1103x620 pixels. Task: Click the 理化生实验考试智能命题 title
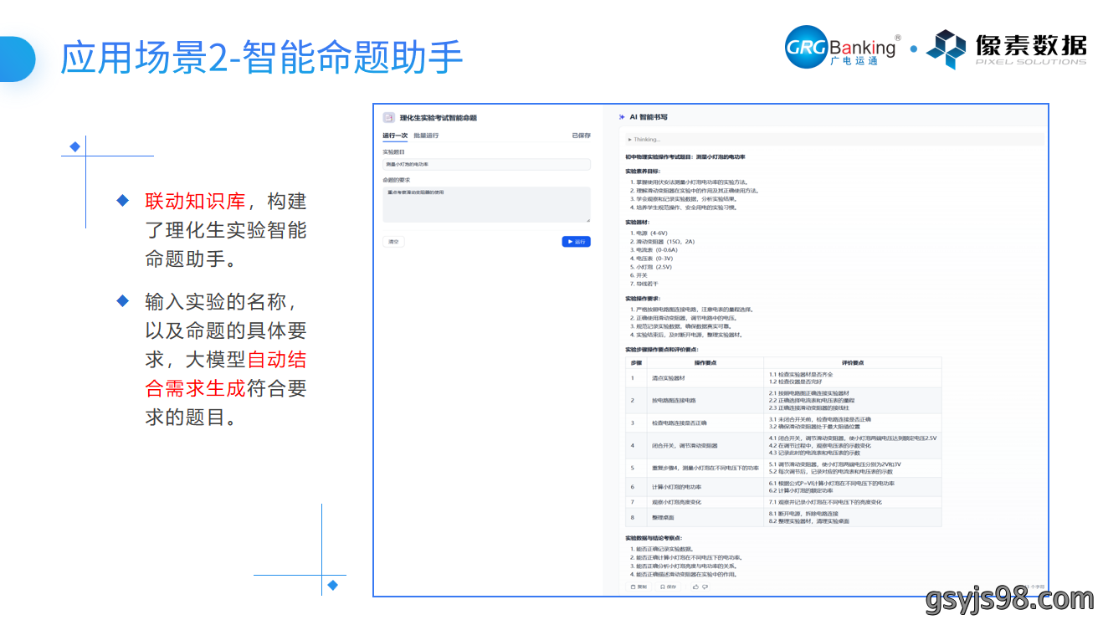[x=439, y=118]
